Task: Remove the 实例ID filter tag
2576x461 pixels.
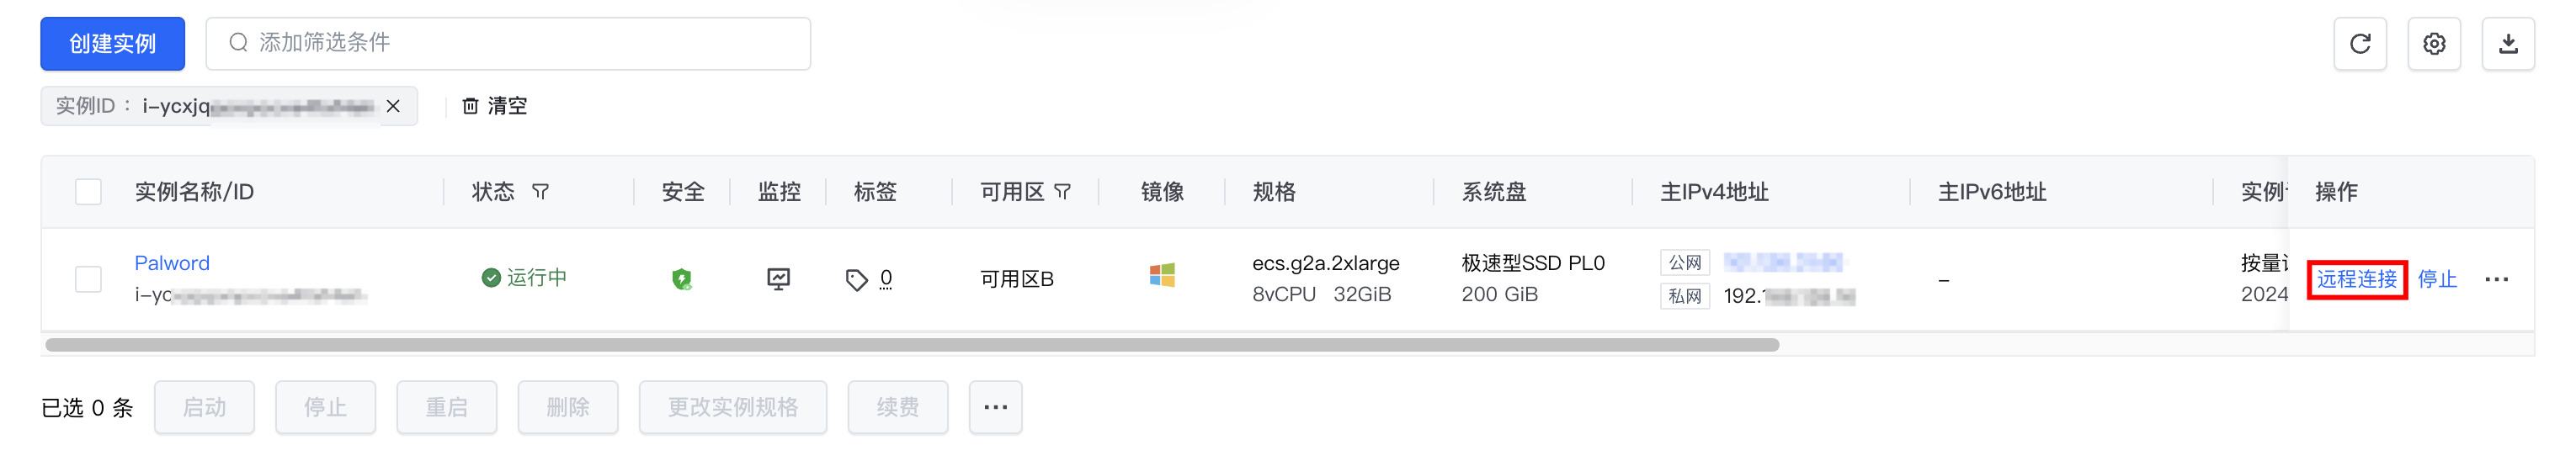Action: tap(393, 106)
